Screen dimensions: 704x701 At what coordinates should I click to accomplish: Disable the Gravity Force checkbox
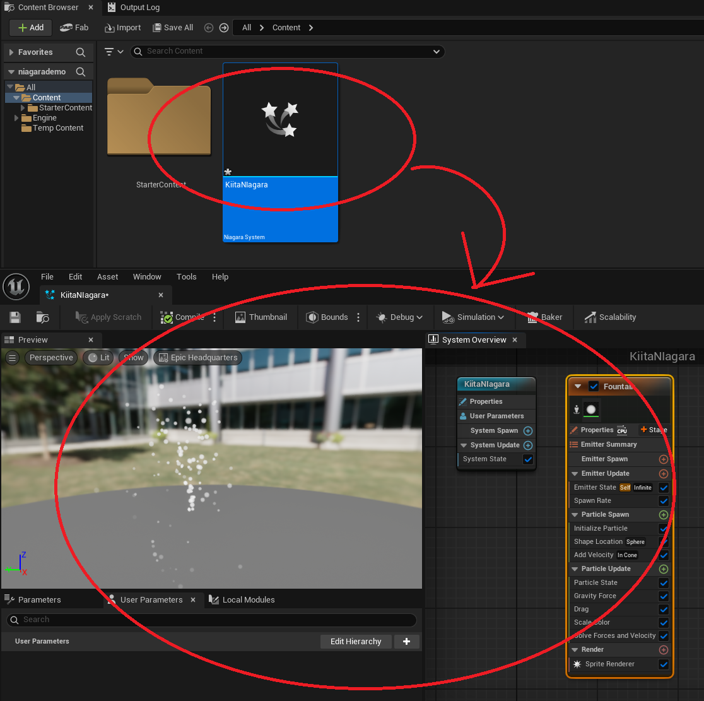click(x=663, y=596)
